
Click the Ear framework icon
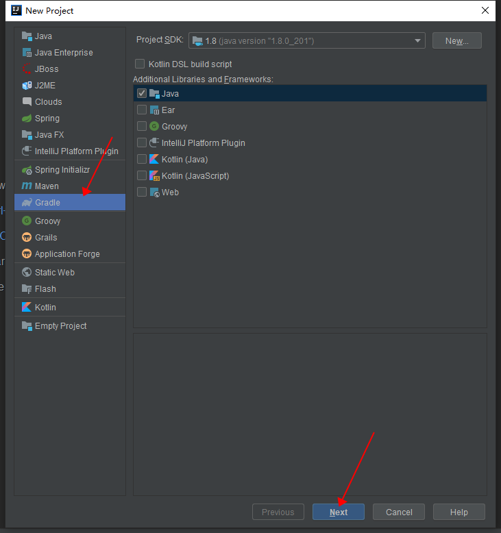154,110
